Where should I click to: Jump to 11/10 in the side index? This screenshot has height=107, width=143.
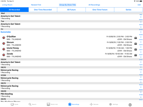(141, 70)
